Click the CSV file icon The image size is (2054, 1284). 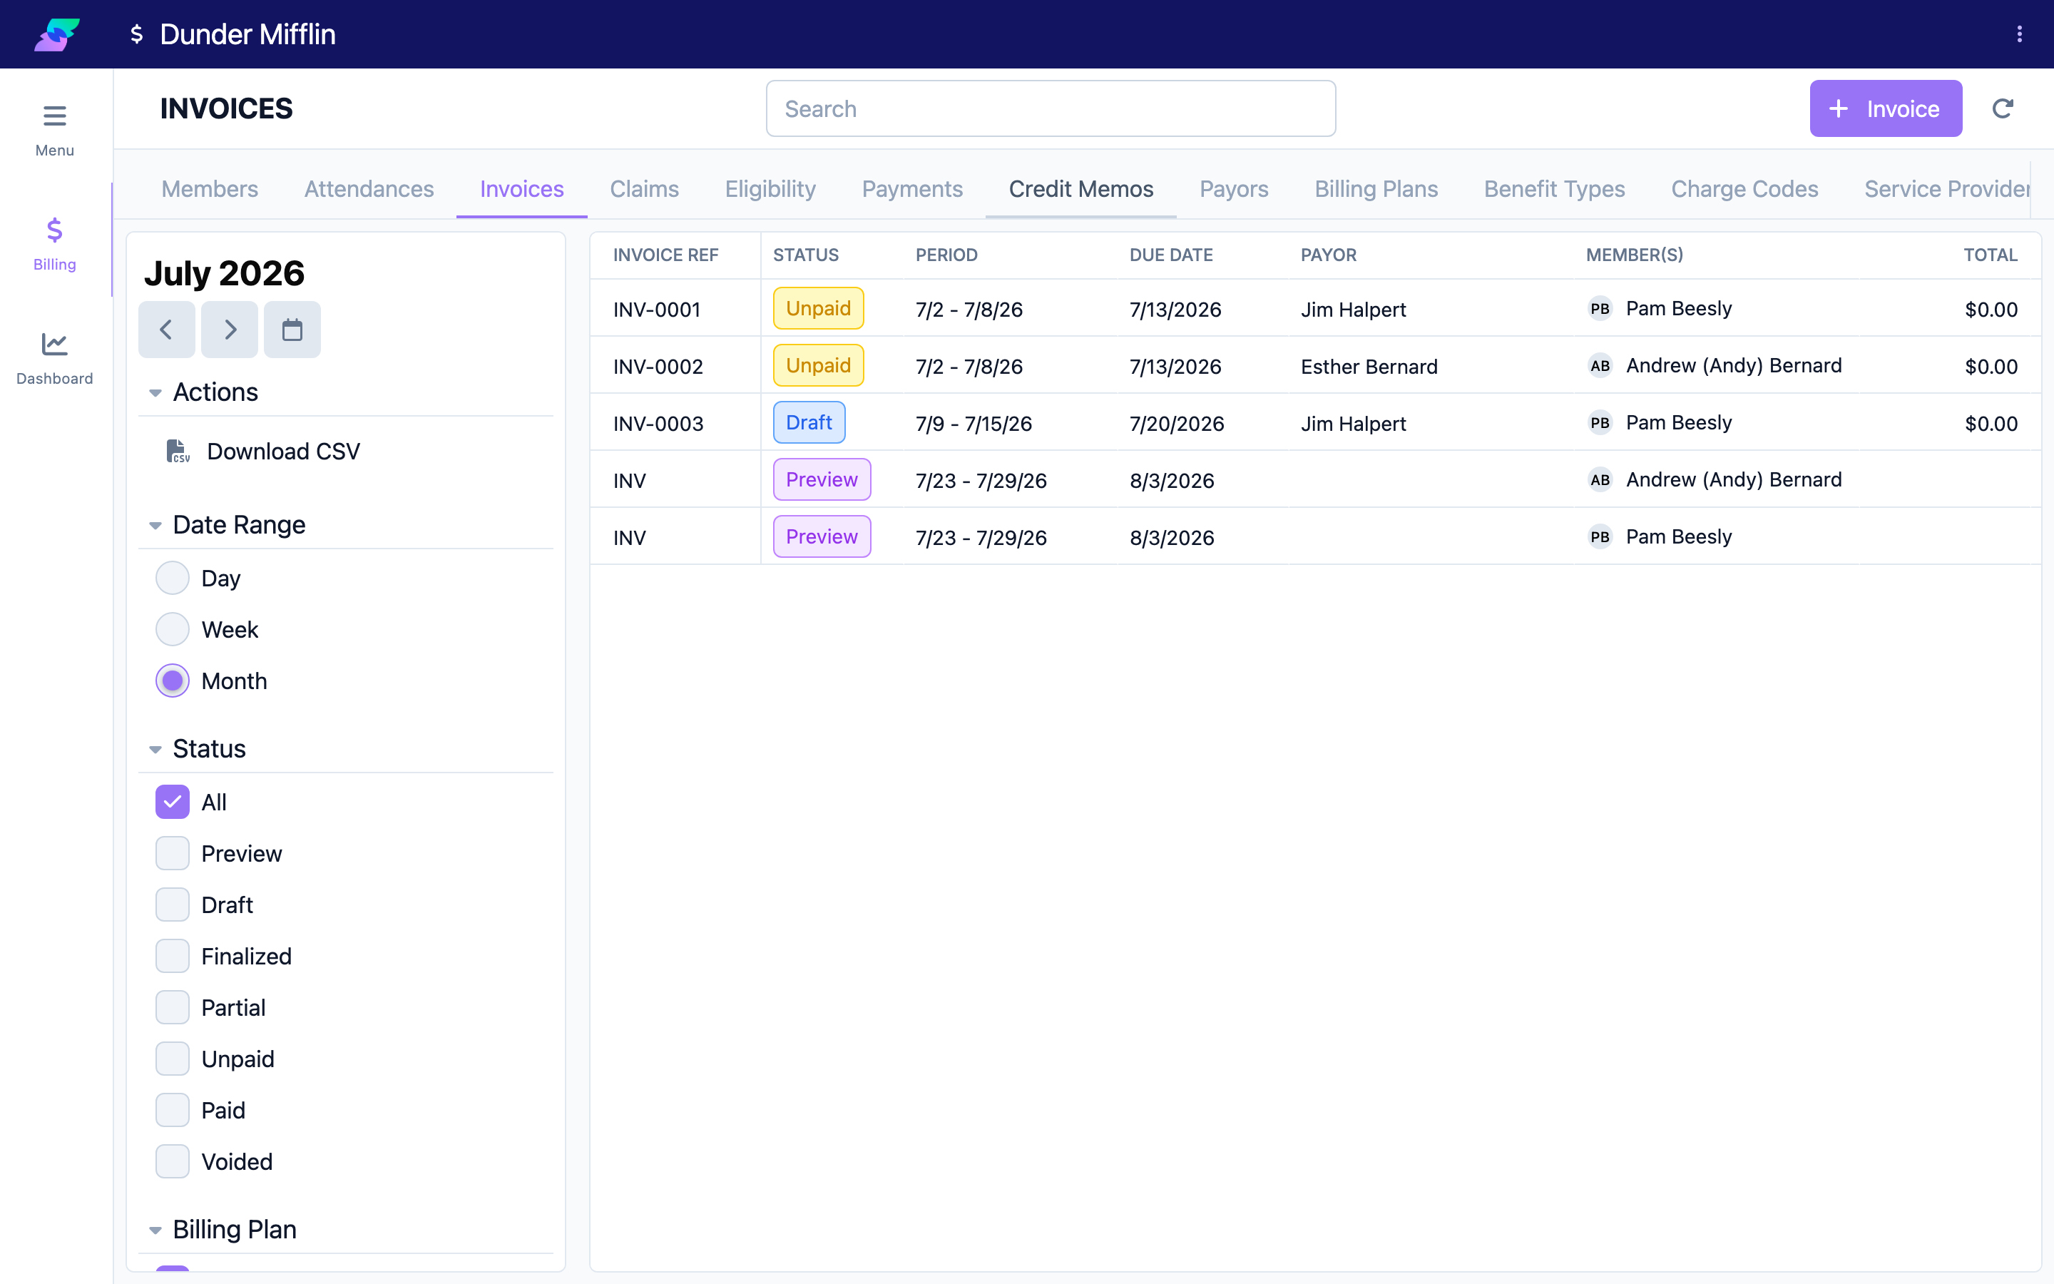(178, 451)
